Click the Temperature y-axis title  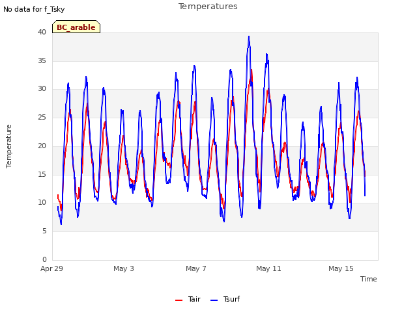click(8, 146)
